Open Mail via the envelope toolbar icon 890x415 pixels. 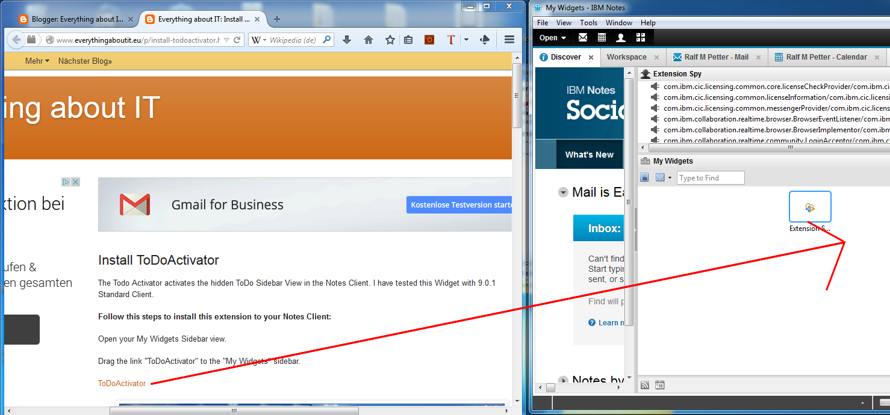tap(583, 38)
